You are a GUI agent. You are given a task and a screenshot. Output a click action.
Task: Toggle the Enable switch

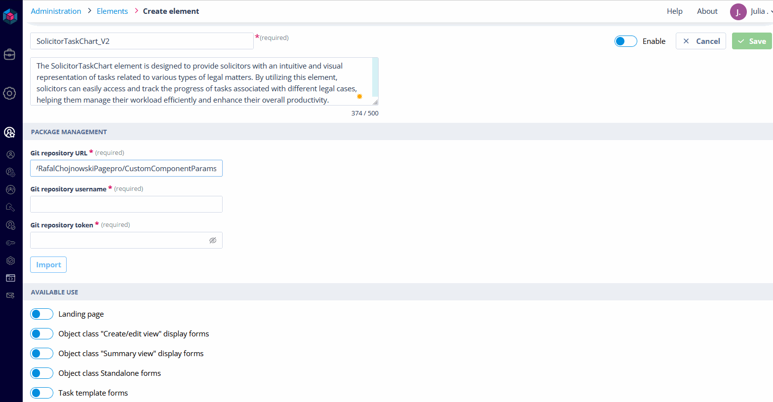[626, 41]
